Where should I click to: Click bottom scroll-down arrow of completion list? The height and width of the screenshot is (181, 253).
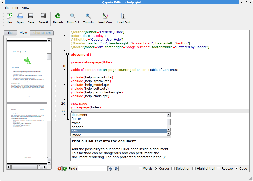pos(168,134)
